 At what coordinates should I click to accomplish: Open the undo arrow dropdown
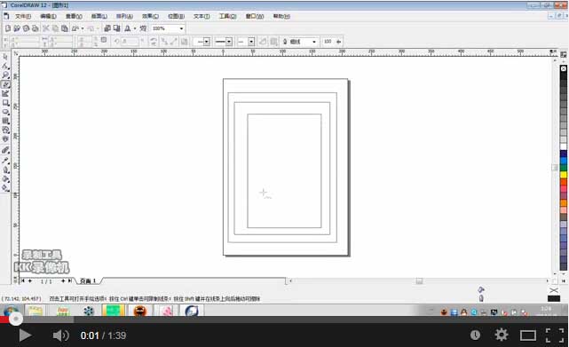point(83,28)
